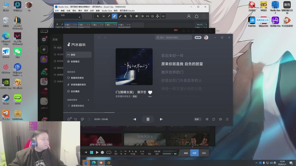Open the lyrics view icon in player bar
Screen dimensions: 296x166
point(207,119)
